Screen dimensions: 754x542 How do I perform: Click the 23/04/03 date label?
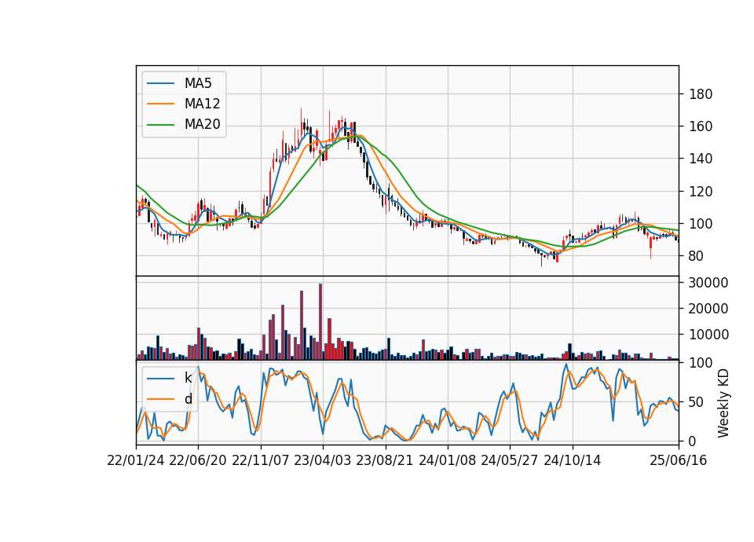point(323,461)
